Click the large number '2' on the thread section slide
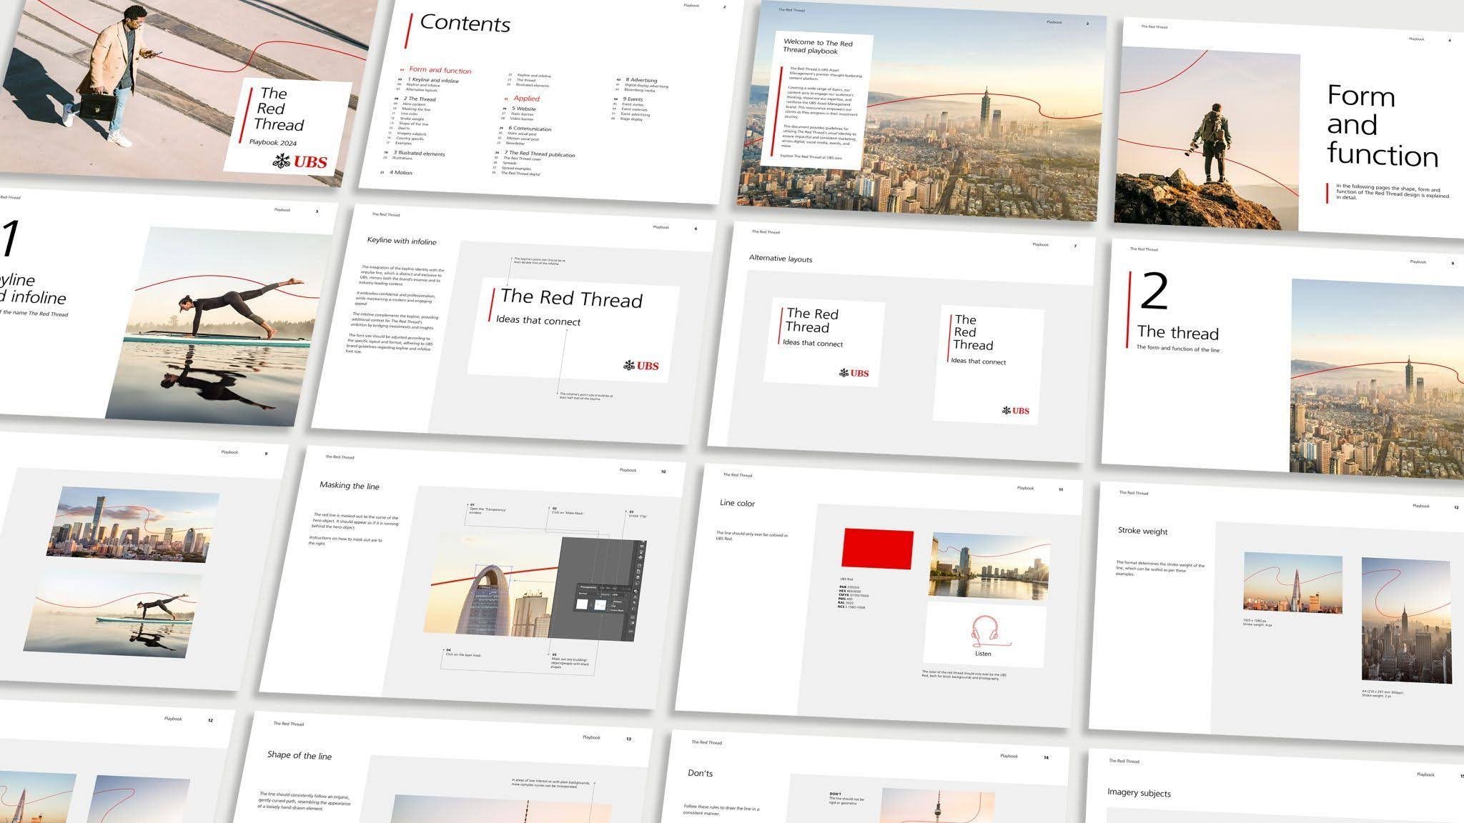The height and width of the screenshot is (823, 1464). click(x=1154, y=291)
